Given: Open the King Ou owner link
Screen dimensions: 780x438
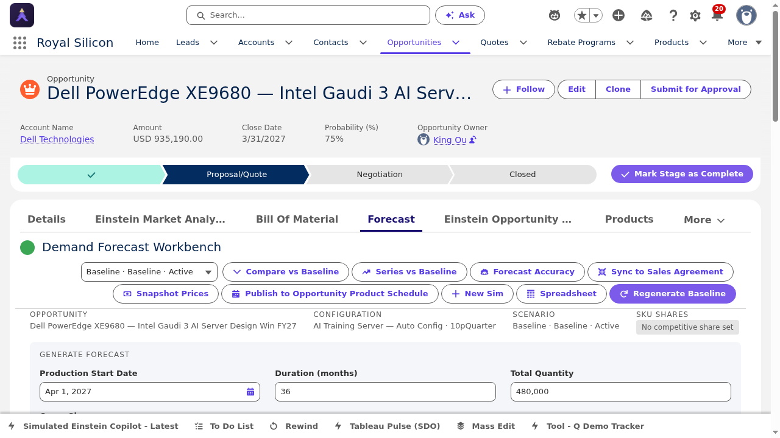Looking at the screenshot, I should pyautogui.click(x=450, y=140).
